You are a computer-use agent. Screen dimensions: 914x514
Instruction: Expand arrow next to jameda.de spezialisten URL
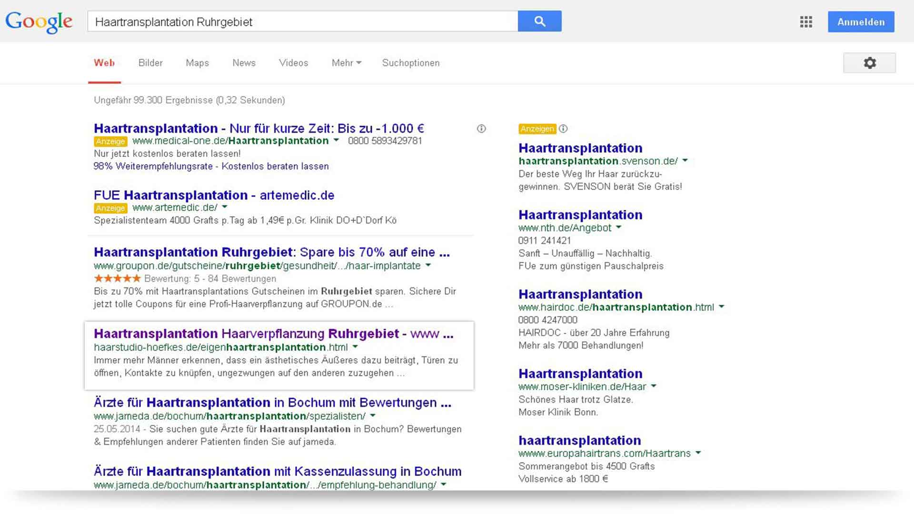(373, 415)
